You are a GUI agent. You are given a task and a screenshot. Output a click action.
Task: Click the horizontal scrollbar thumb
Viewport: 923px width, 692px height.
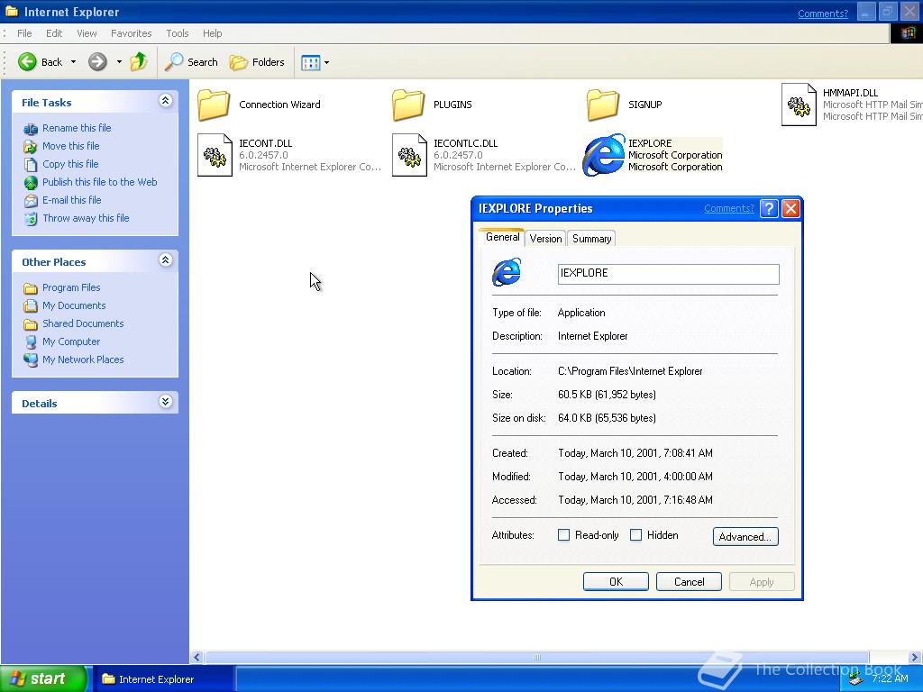[x=537, y=657]
